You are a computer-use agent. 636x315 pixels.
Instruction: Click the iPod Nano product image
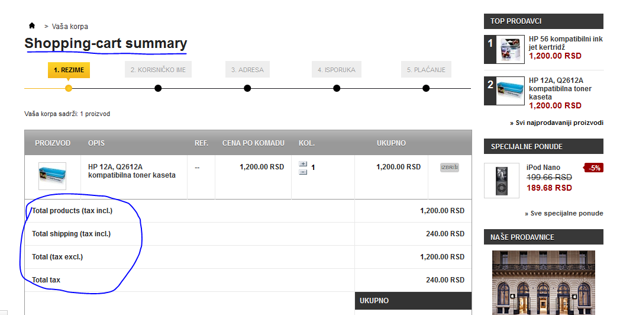pos(501,180)
